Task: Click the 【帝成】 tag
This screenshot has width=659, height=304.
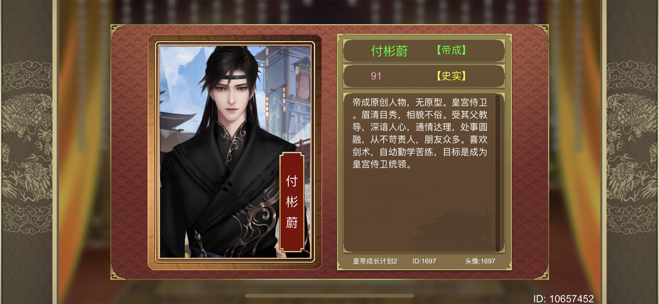Action: [451, 50]
